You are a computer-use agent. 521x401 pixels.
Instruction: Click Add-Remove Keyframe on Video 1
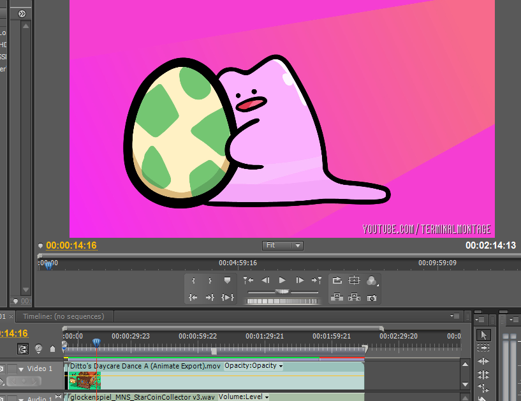tap(24, 381)
